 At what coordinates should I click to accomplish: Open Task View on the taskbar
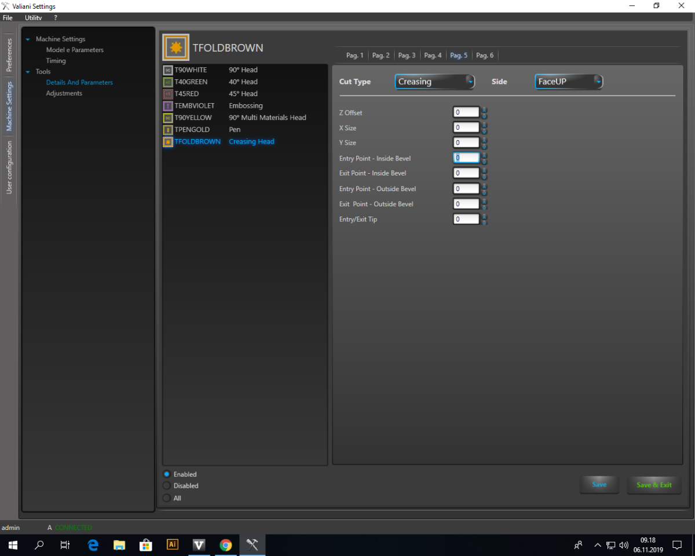click(x=65, y=545)
